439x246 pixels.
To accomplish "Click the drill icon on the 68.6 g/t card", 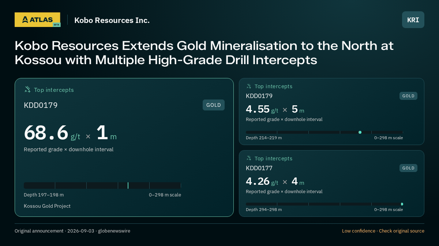I will 27,89.
